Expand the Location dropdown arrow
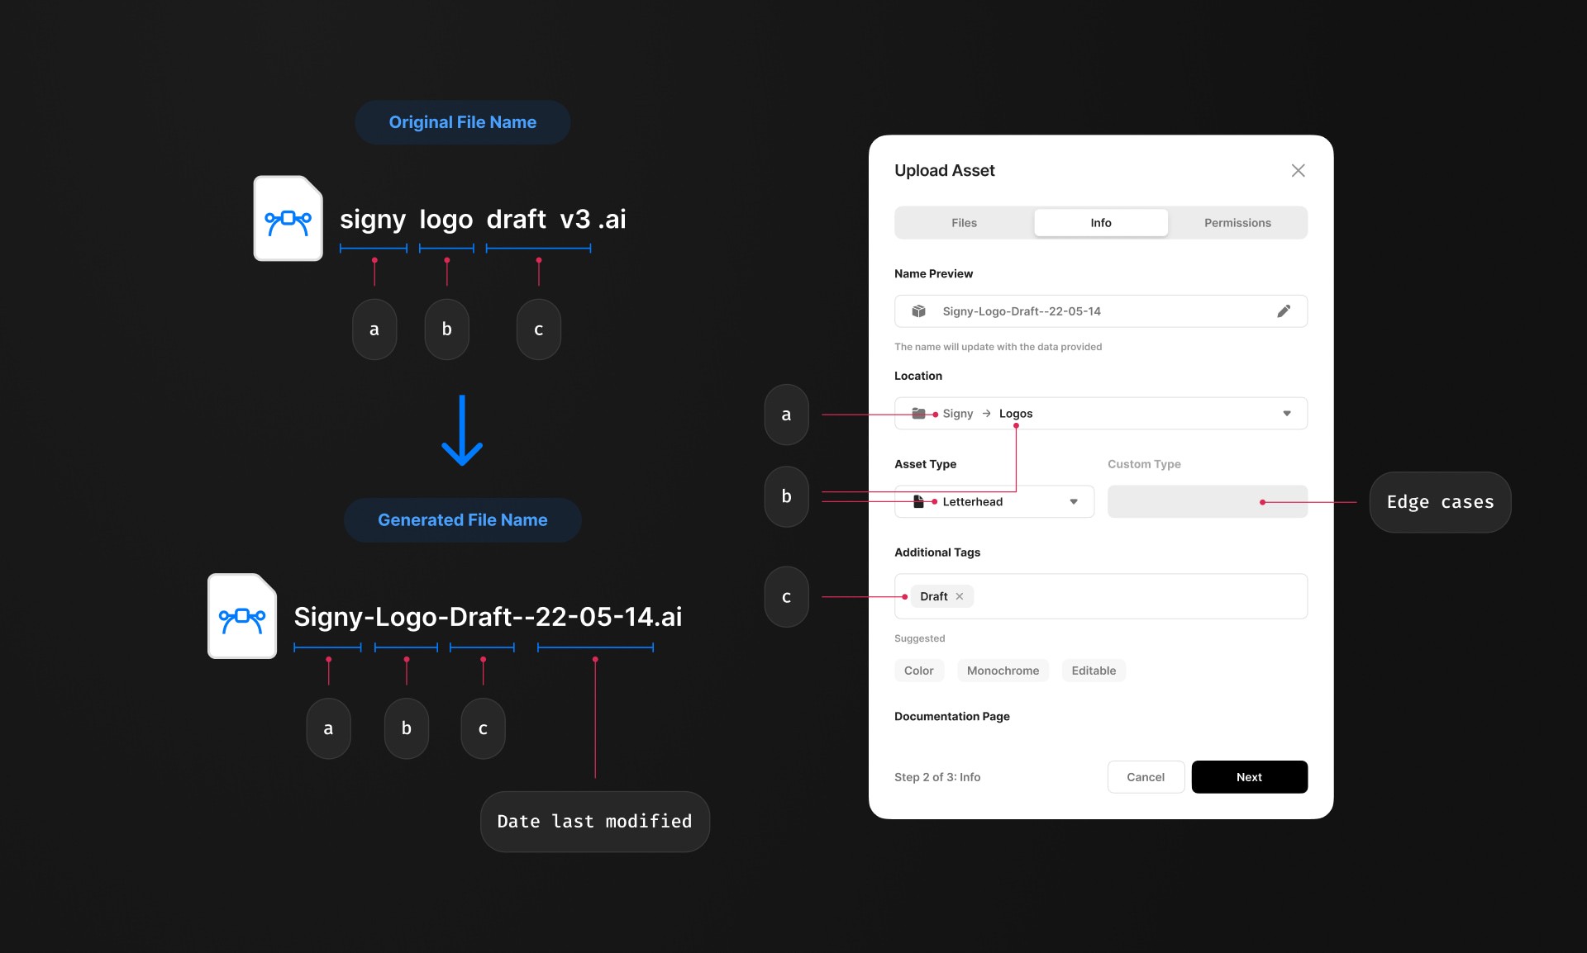The height and width of the screenshot is (953, 1587). (1287, 412)
